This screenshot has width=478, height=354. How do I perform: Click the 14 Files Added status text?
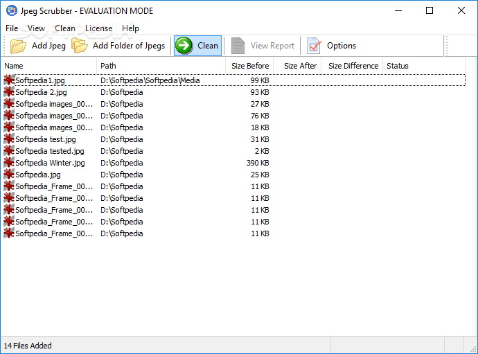click(x=28, y=346)
